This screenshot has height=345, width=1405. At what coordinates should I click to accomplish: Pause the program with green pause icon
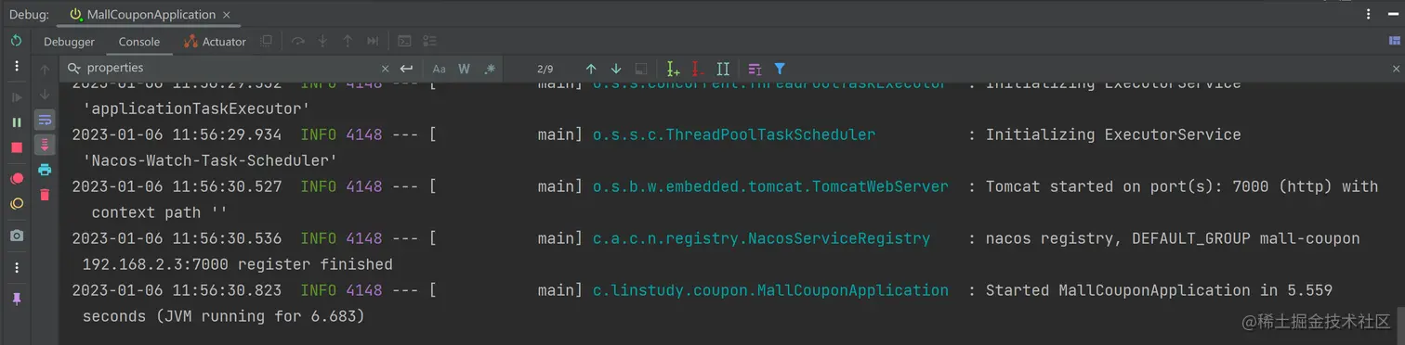(x=16, y=121)
